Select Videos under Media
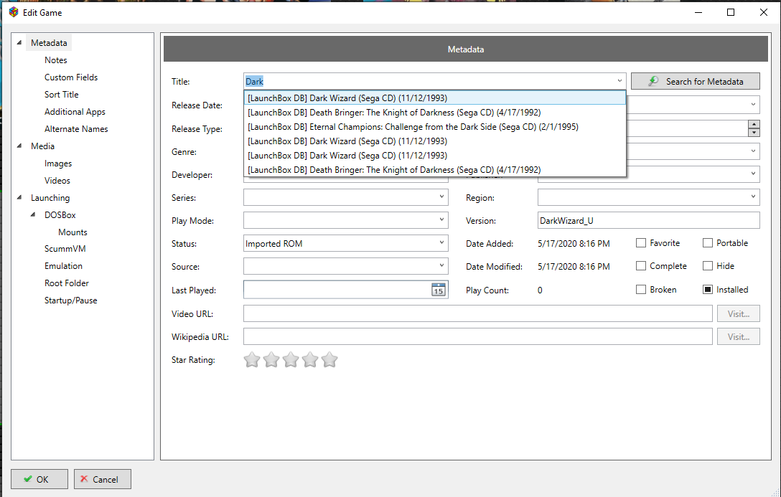Image resolution: width=781 pixels, height=497 pixels. [57, 181]
